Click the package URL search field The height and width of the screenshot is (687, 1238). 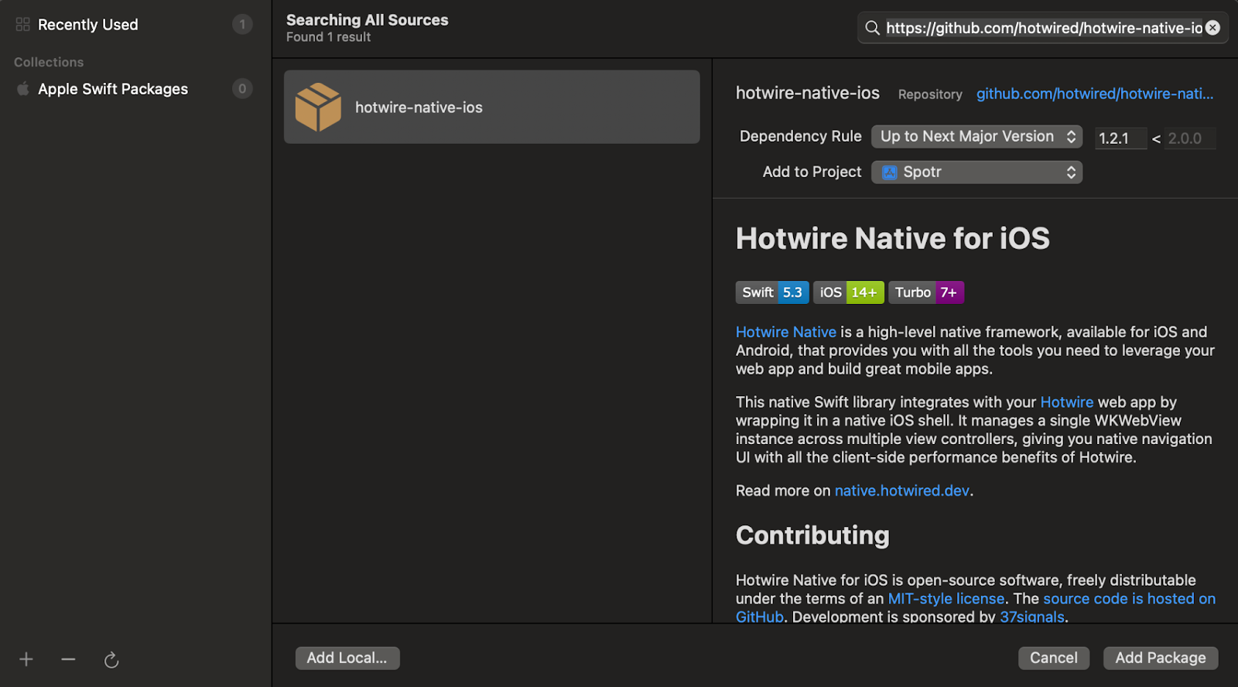1044,28
